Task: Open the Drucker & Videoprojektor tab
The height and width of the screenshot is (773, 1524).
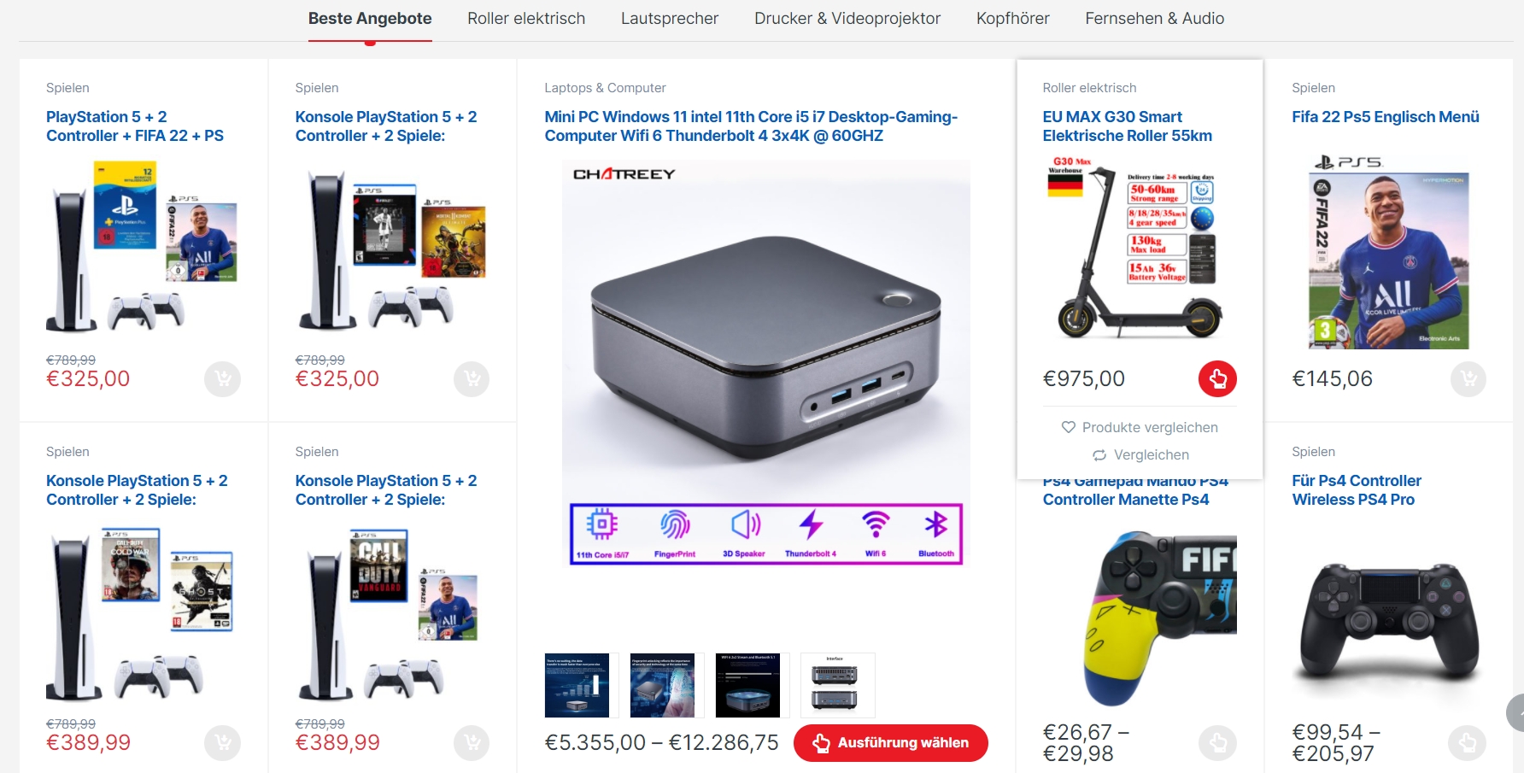Action: 847,19
